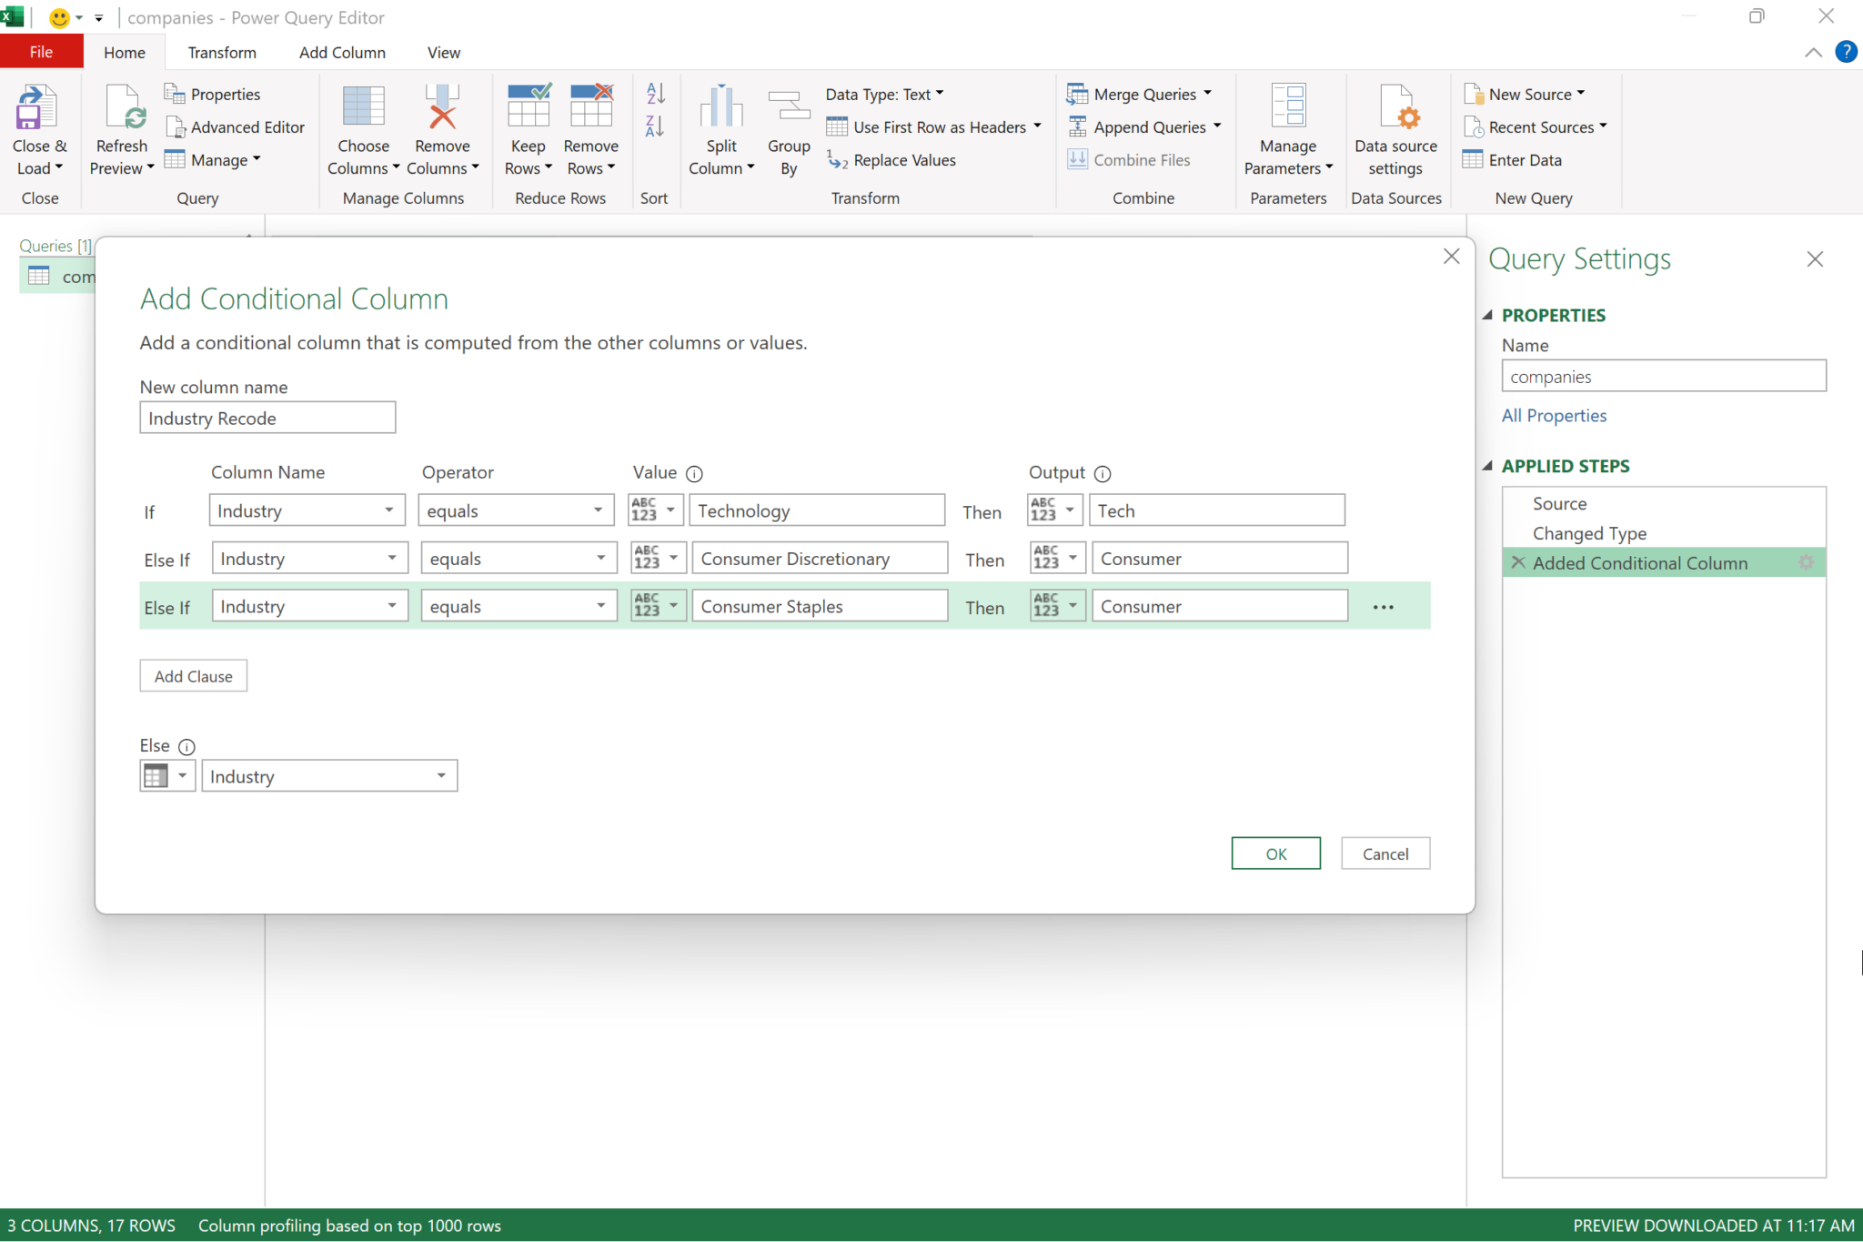The width and height of the screenshot is (1863, 1242).
Task: Open Output type selector next to Tech
Action: [x=1053, y=510]
